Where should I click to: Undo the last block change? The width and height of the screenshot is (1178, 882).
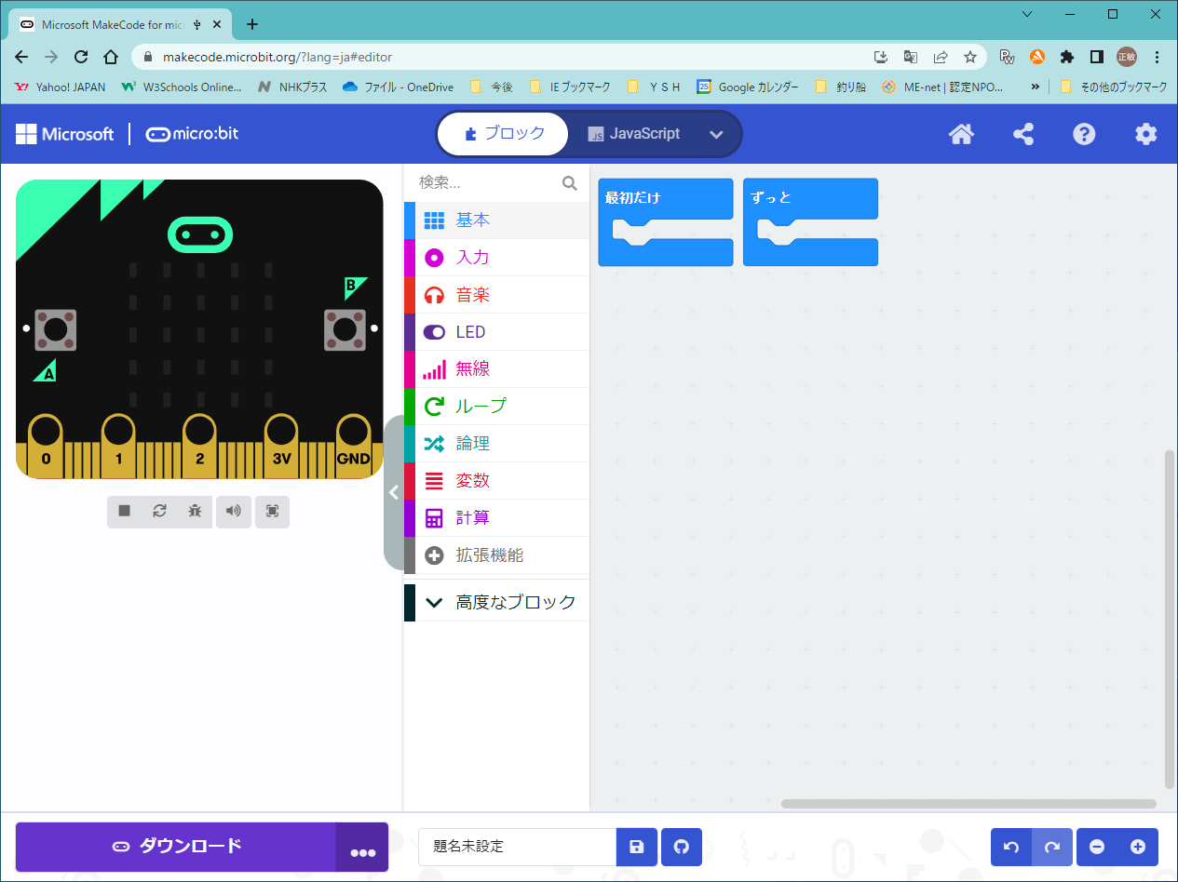coord(1011,847)
